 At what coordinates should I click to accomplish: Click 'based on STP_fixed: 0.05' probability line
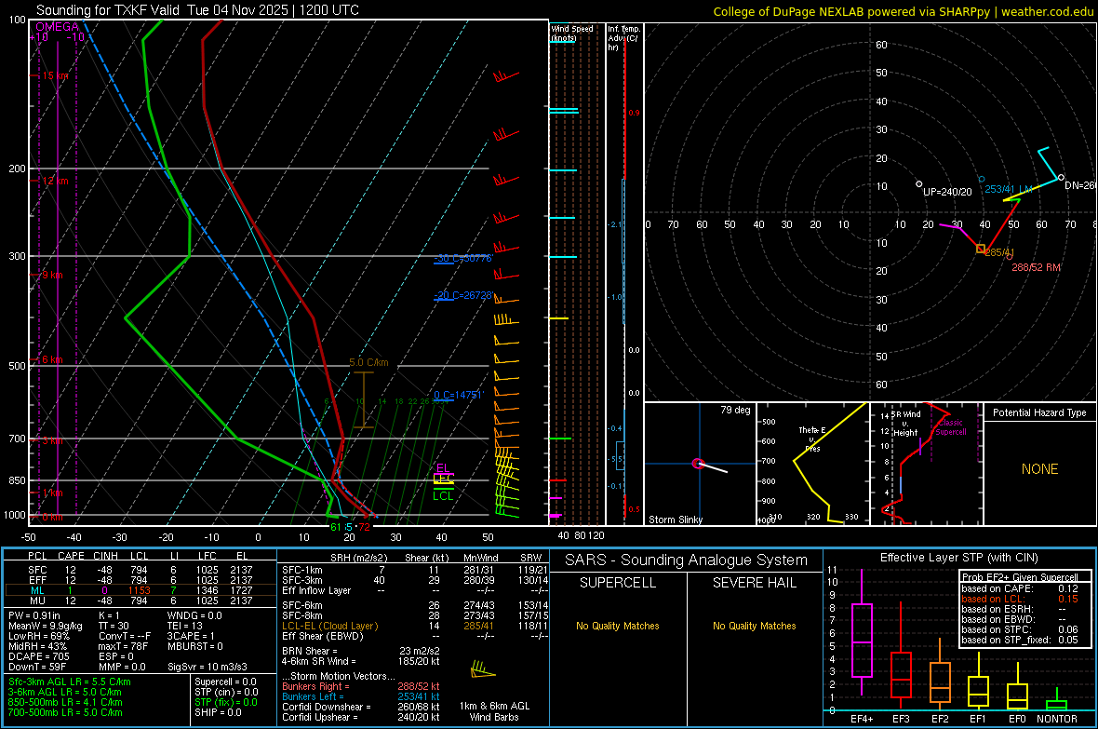[1020, 640]
